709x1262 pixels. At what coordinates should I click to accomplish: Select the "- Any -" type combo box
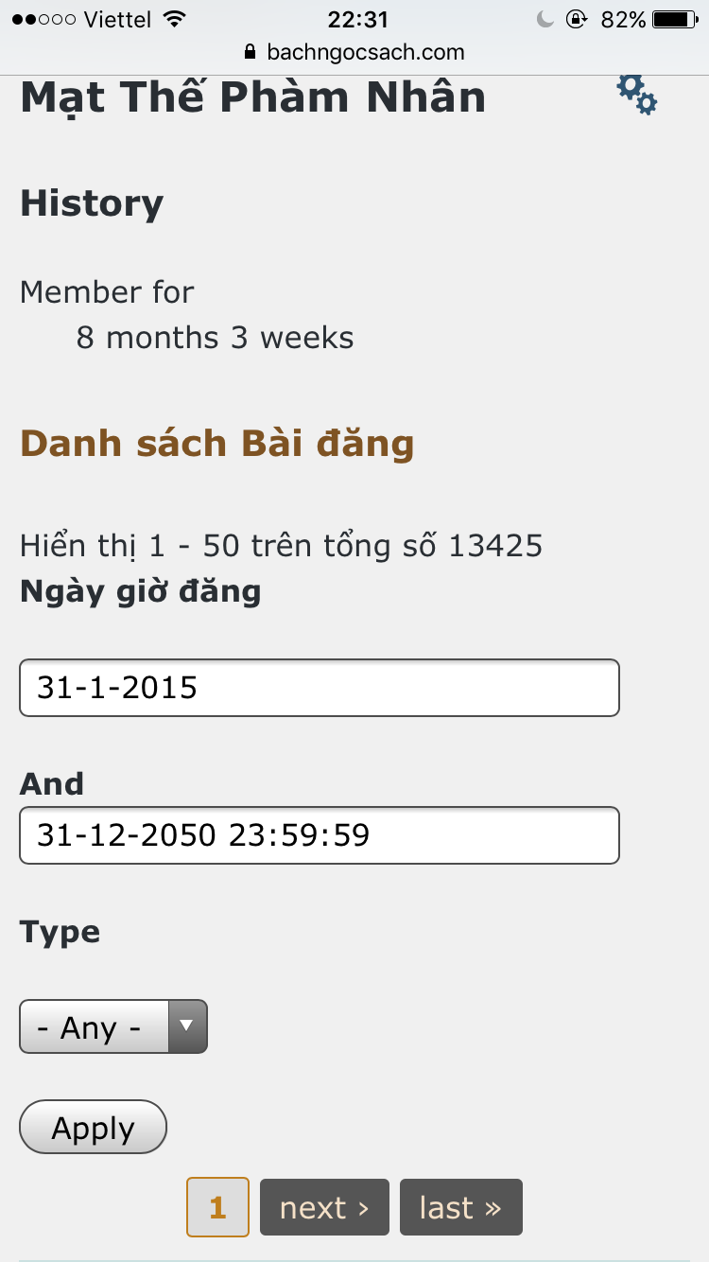[x=95, y=1026]
